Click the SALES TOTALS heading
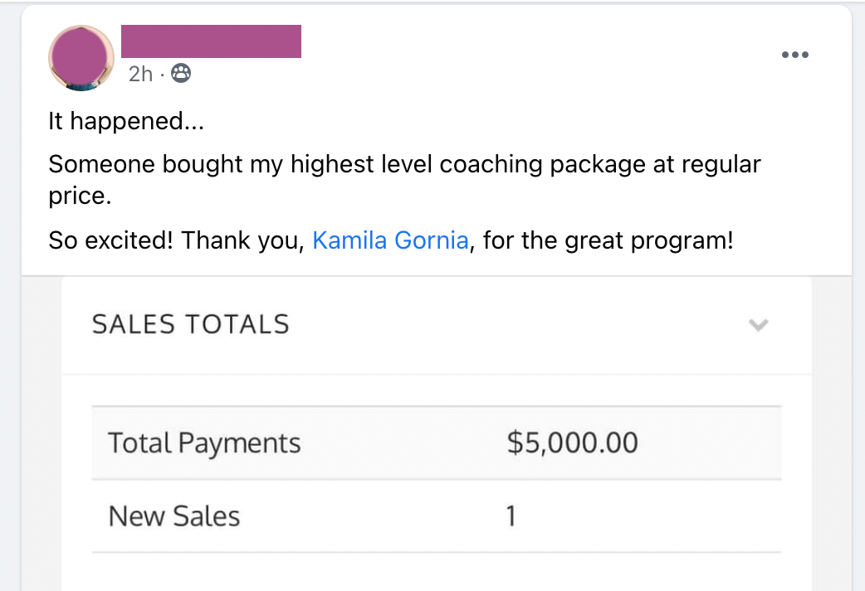The image size is (865, 591). (190, 324)
